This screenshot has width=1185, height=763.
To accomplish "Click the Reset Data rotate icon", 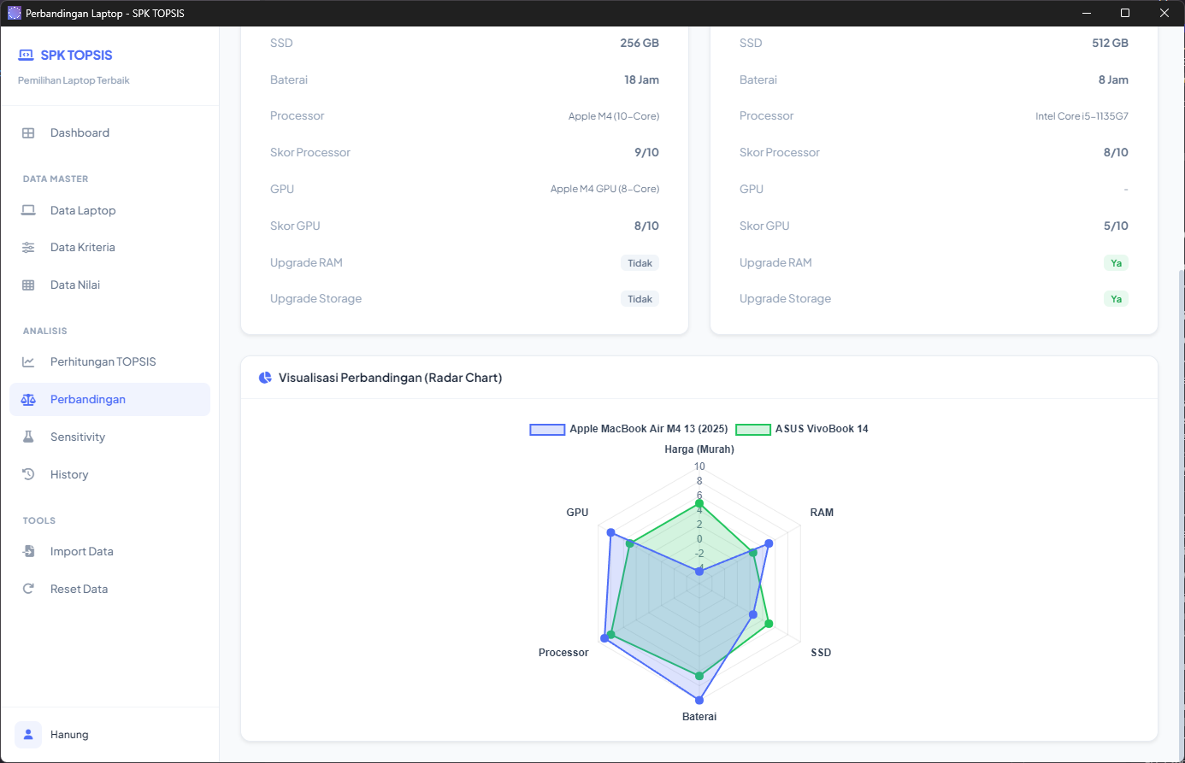I will pos(28,590).
